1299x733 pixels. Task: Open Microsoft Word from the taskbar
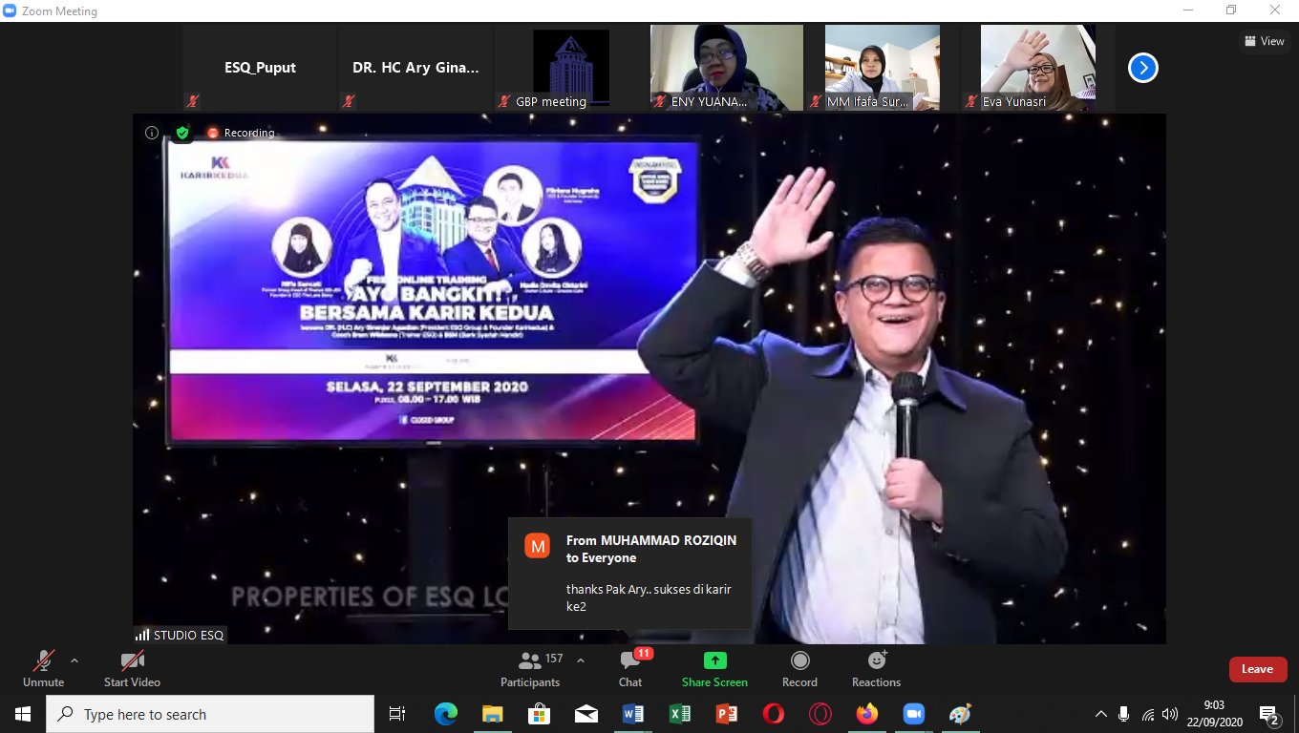[x=633, y=714]
